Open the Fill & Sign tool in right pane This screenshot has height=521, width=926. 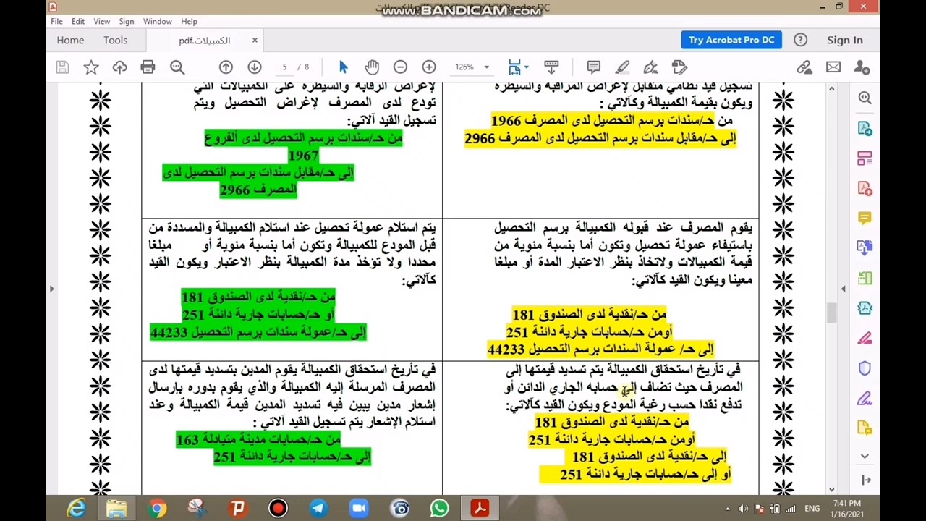point(865,398)
